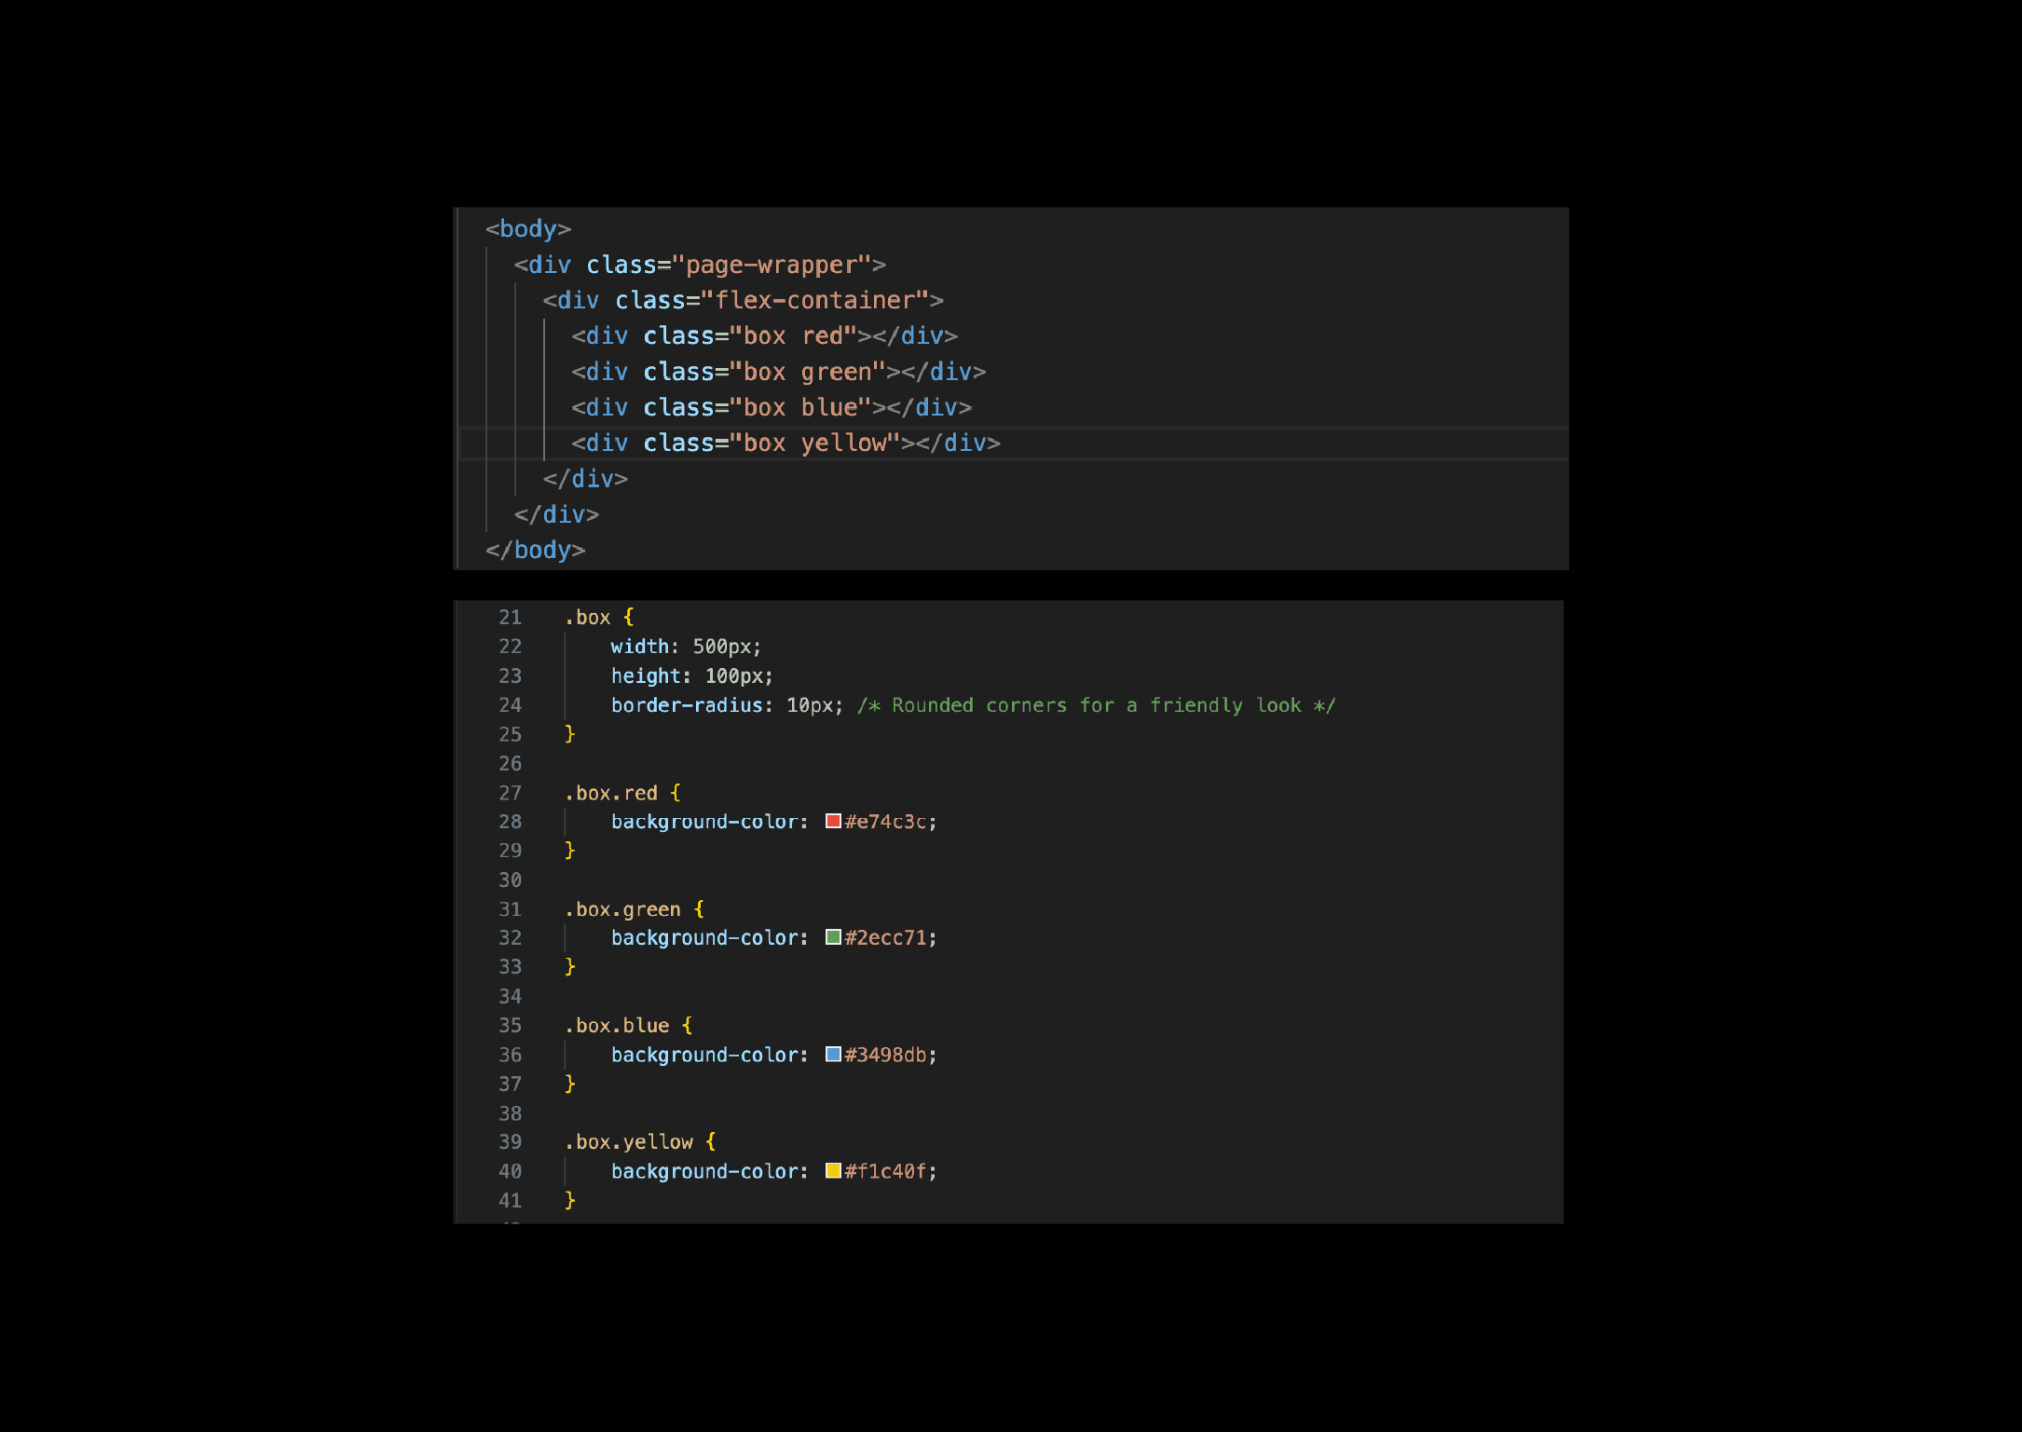Viewport: 2022px width, 1432px height.
Task: Click the page-wrapper class value
Action: click(771, 266)
